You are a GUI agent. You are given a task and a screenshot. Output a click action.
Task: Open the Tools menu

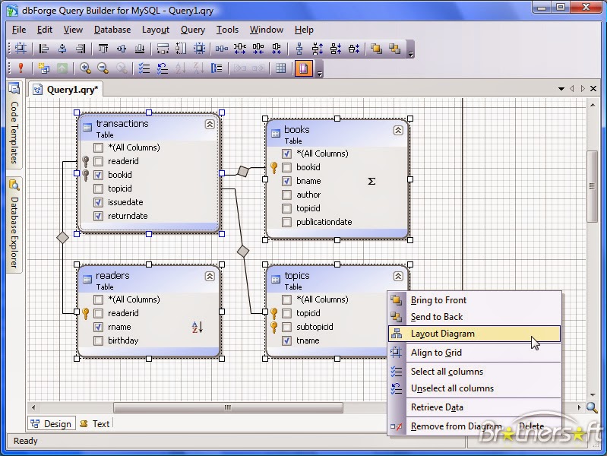[x=227, y=30]
